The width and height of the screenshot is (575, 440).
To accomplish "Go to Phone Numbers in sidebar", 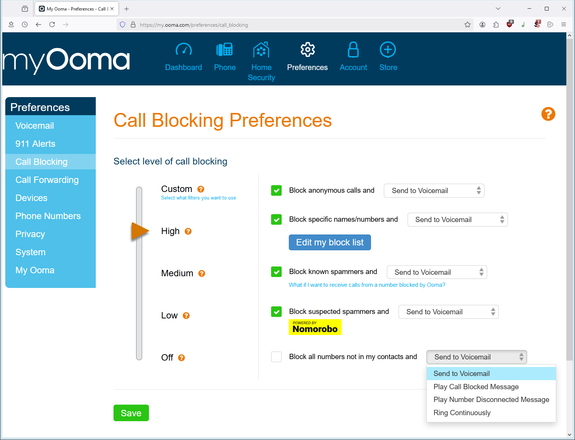I will coord(48,216).
